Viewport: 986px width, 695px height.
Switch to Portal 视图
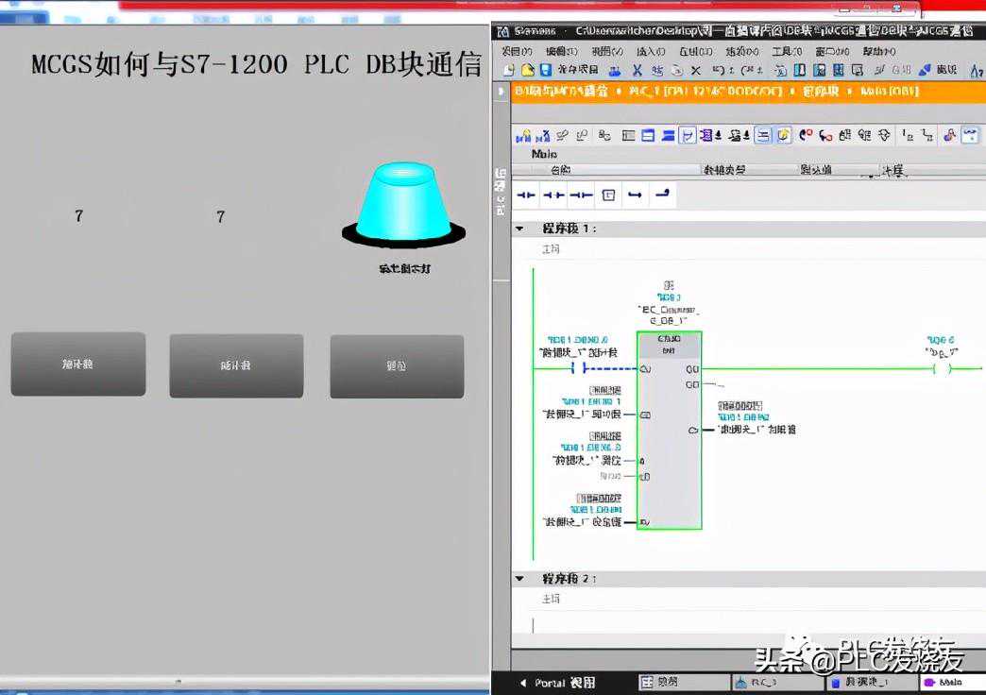(556, 683)
